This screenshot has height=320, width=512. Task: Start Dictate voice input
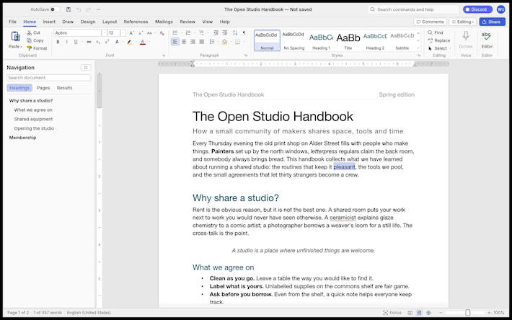[466, 40]
